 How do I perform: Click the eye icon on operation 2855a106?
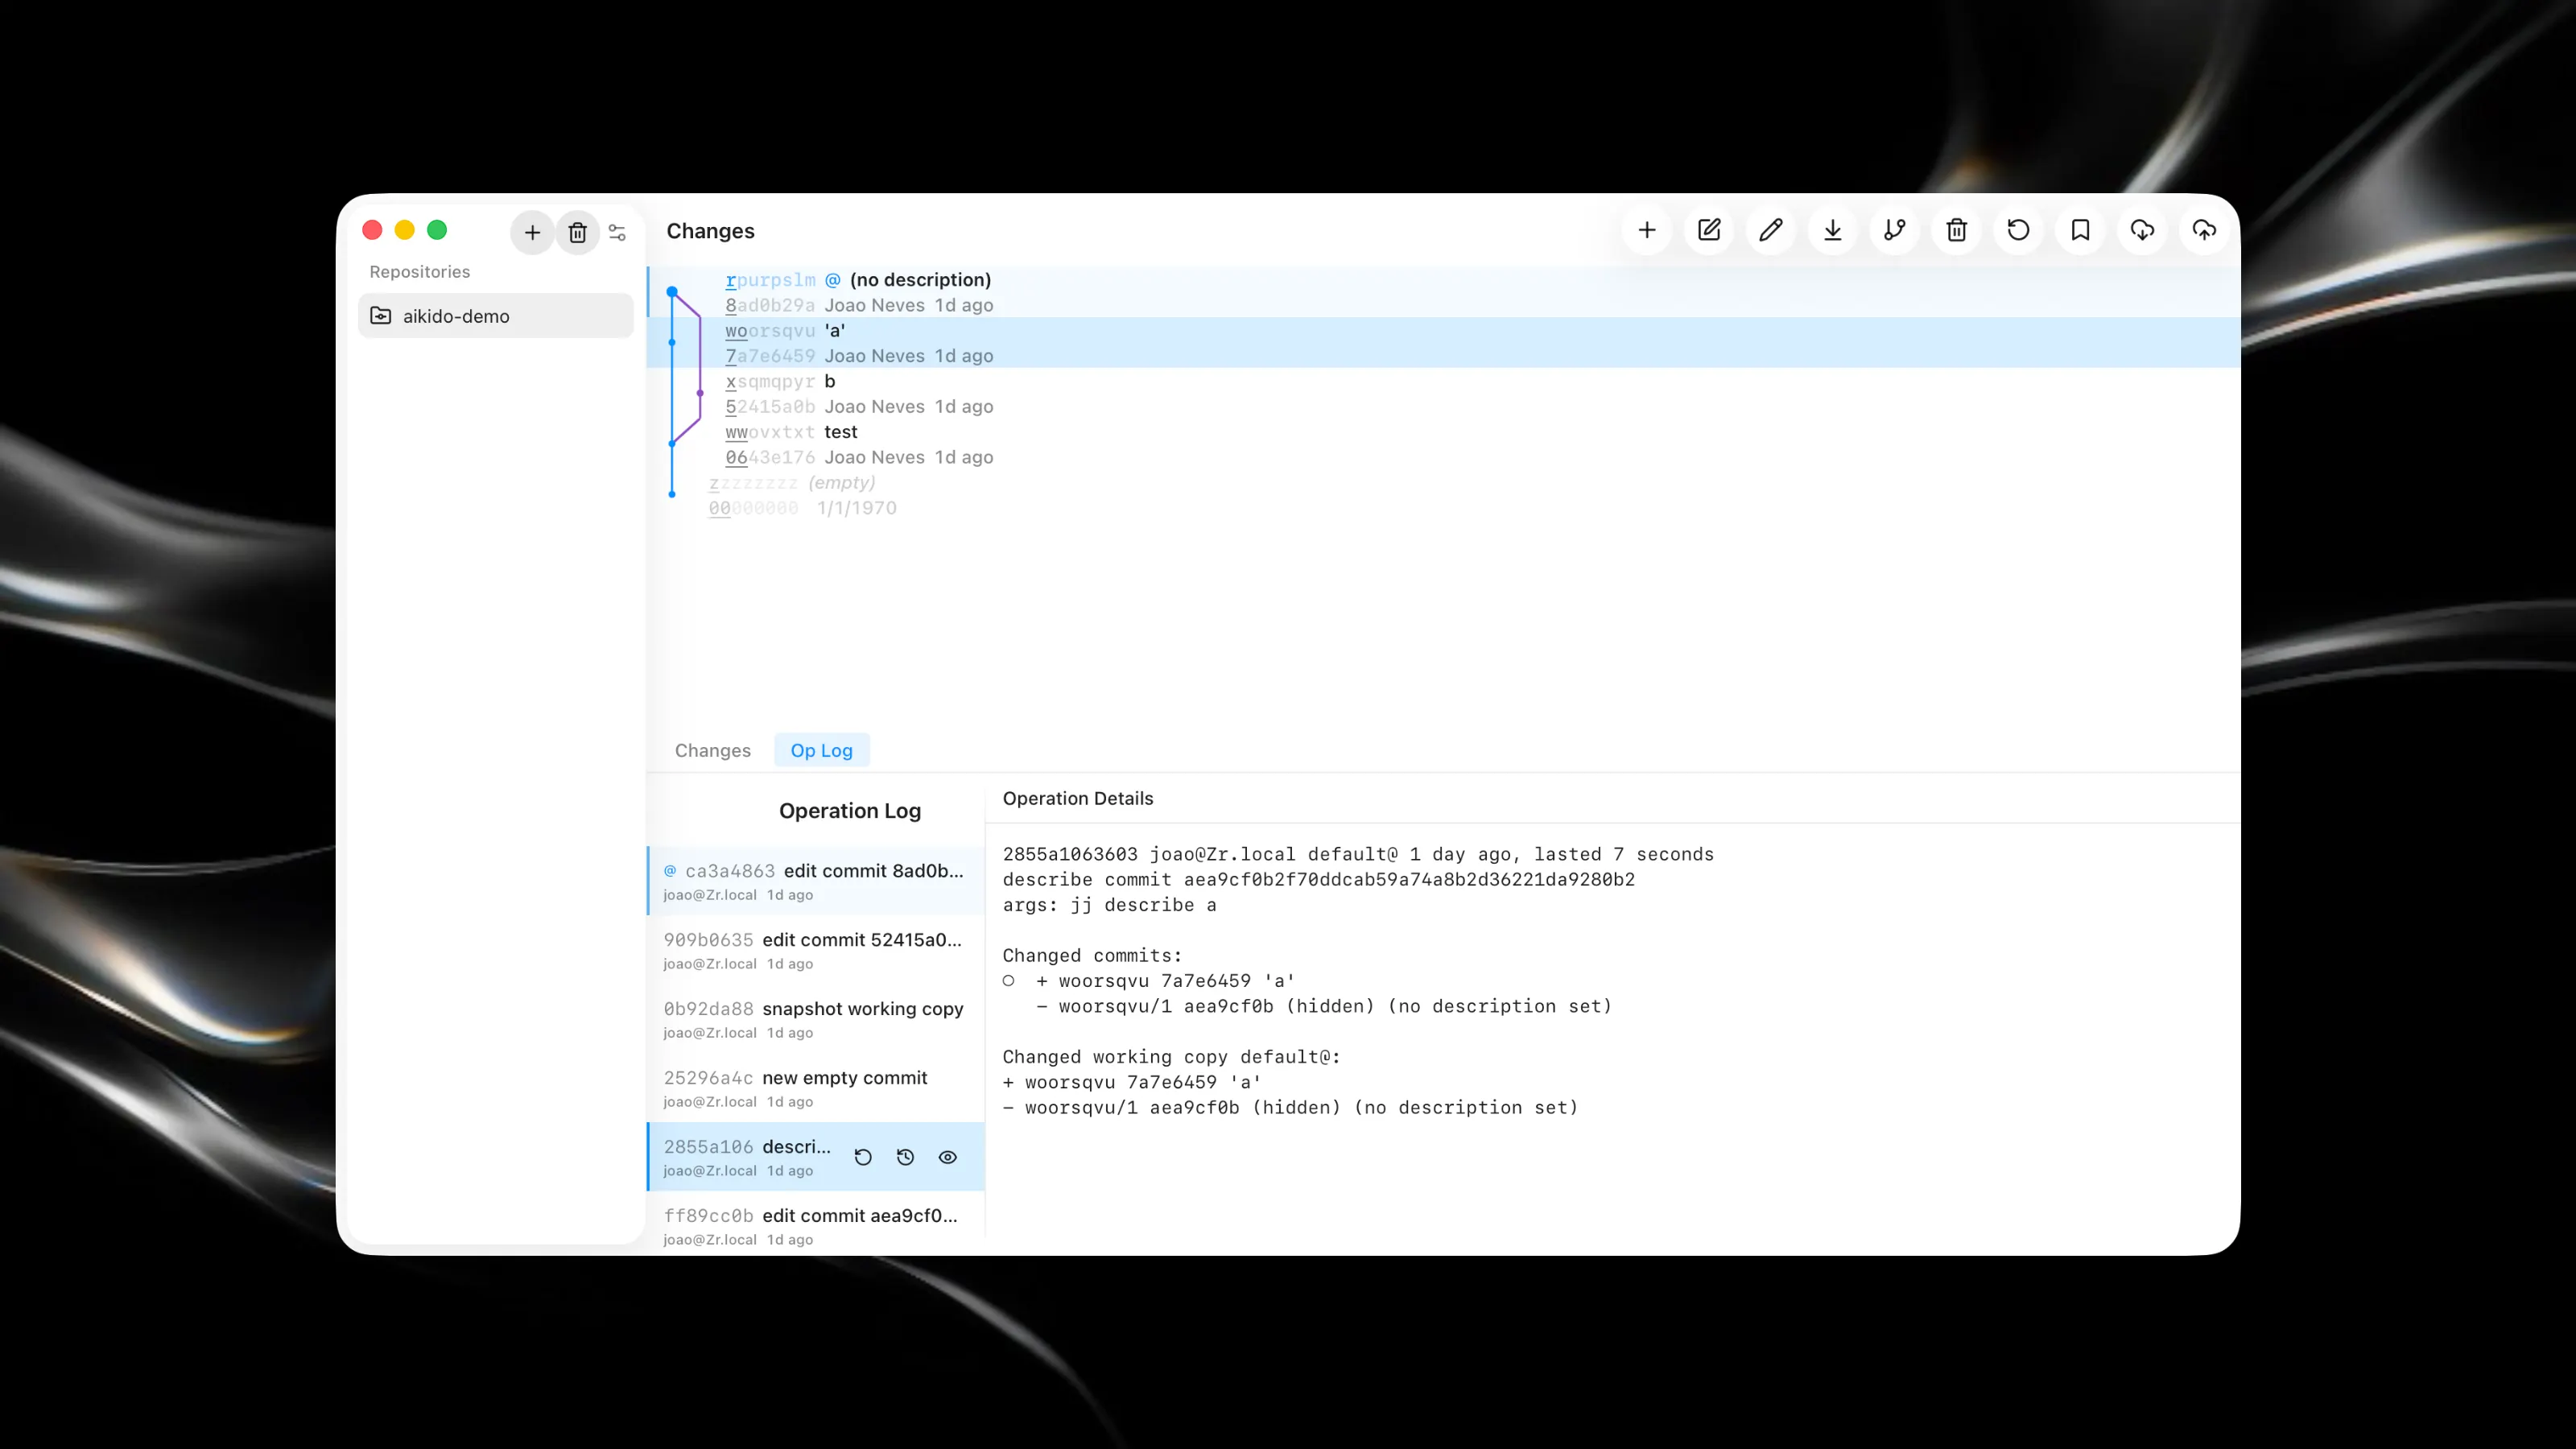coord(948,1157)
